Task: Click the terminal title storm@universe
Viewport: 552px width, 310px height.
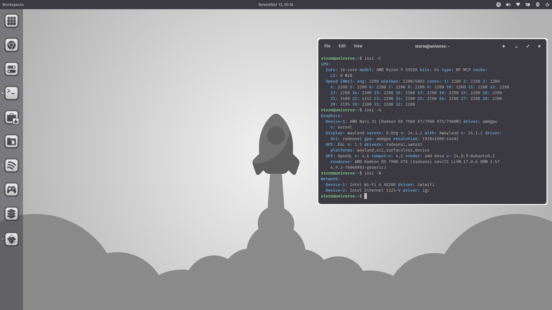Action: [432, 46]
